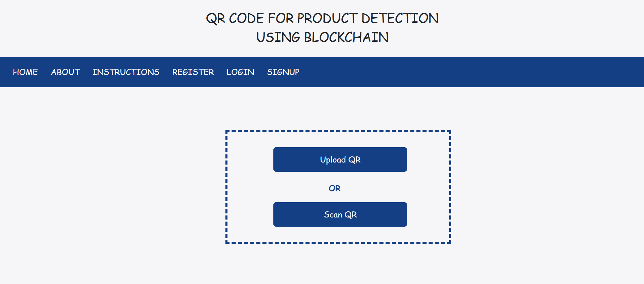Navigate to SIGNUP from the top bar

[283, 72]
